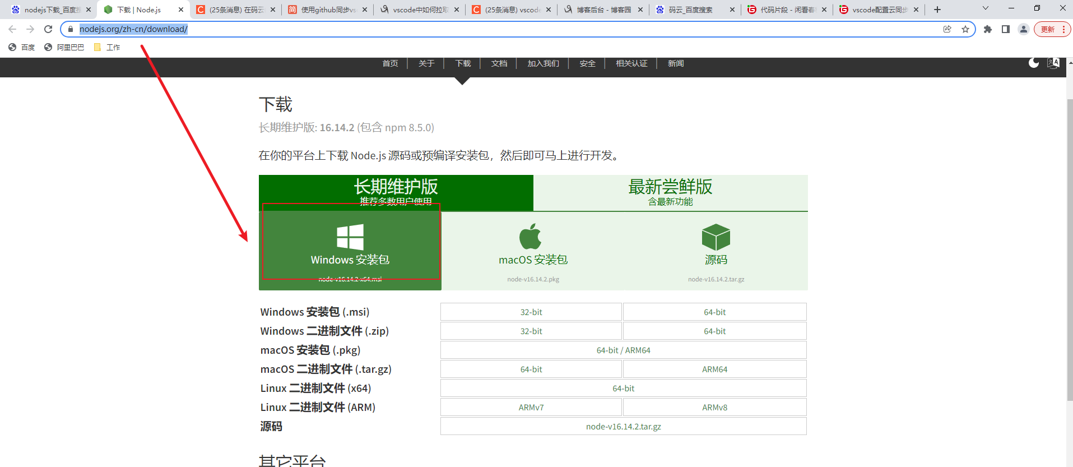This screenshot has height=467, width=1073.
Task: Click ARM64 for macOS 二进制文件 (.tar.gz)
Action: tap(715, 369)
